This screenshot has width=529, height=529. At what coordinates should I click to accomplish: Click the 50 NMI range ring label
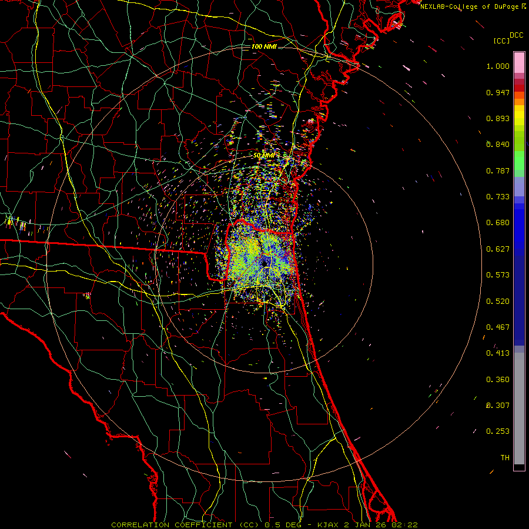tap(264, 156)
